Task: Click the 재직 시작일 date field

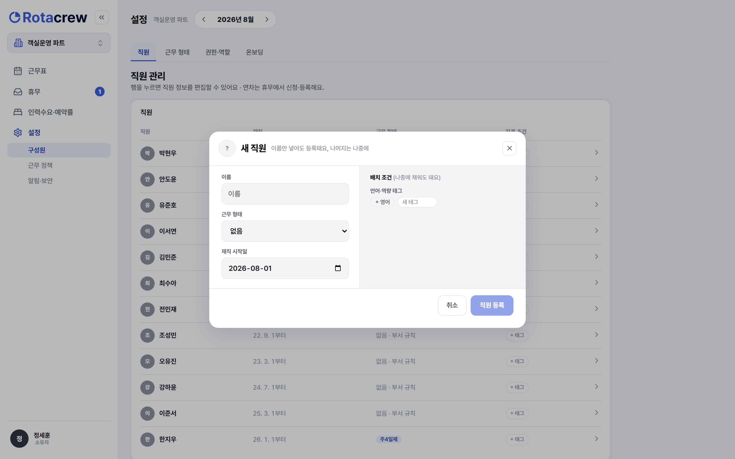Action: (x=285, y=268)
